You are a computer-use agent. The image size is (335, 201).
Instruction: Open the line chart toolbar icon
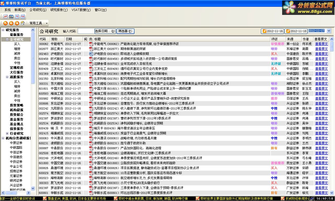click(5, 16)
